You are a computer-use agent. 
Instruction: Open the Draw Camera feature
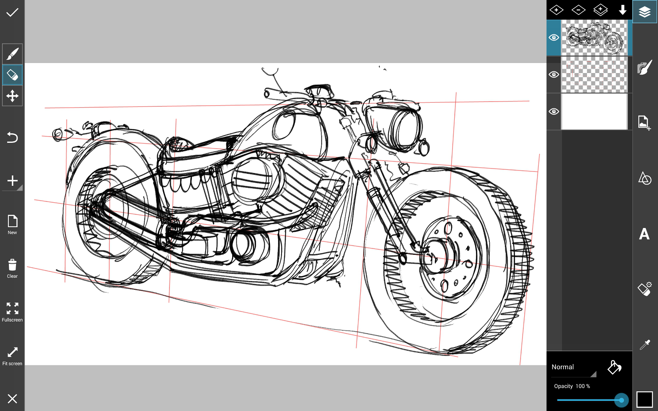pyautogui.click(x=644, y=67)
